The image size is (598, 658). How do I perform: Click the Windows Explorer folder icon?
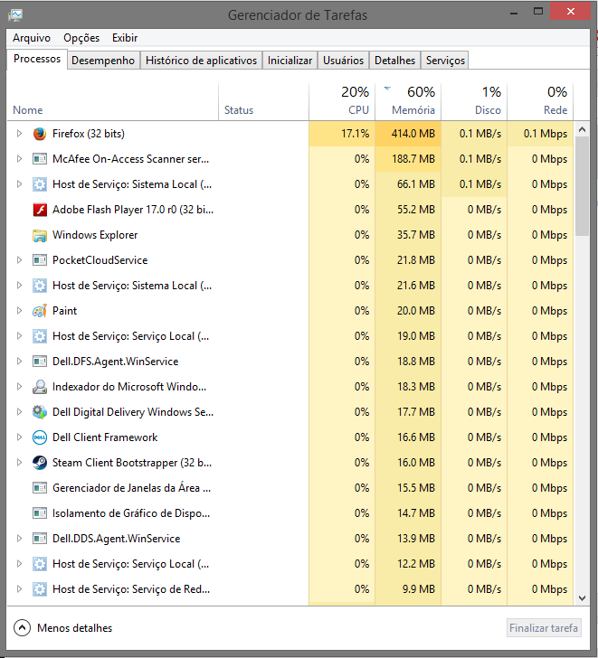tap(40, 235)
